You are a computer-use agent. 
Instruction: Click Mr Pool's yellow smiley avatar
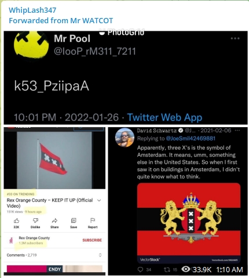[x=31, y=44]
